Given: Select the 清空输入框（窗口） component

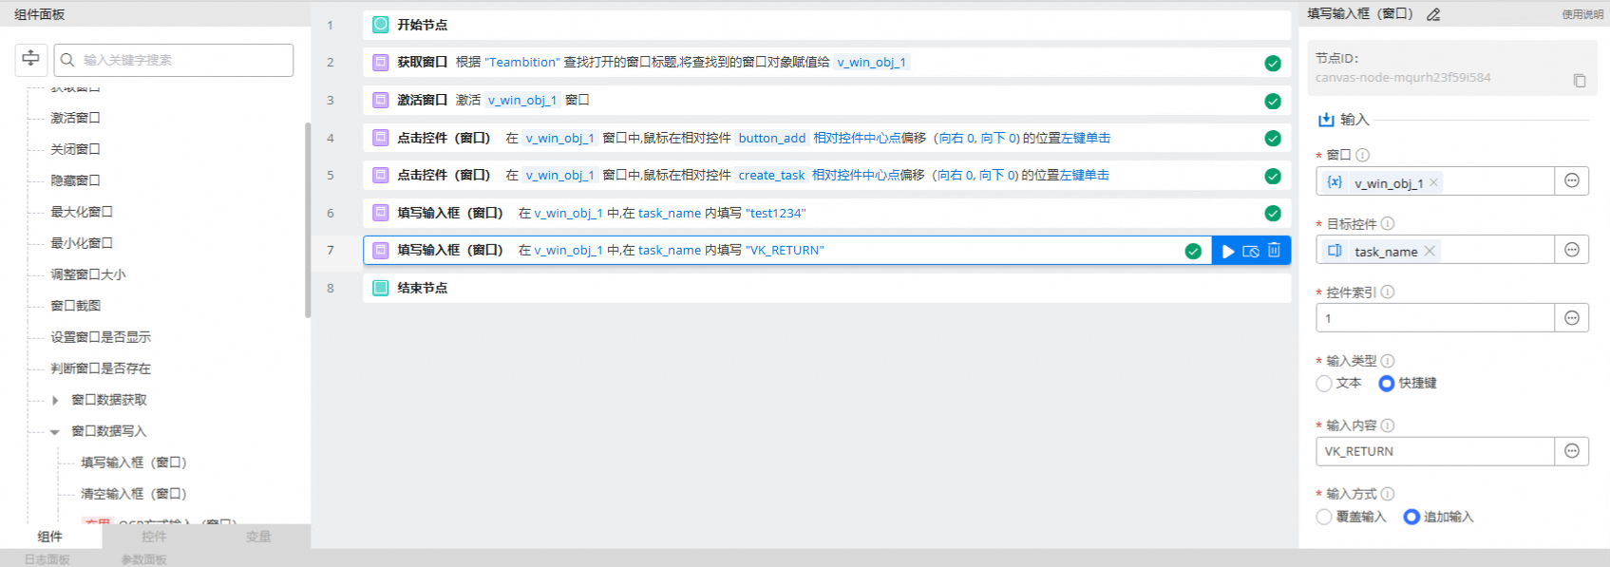Looking at the screenshot, I should pos(134,494).
